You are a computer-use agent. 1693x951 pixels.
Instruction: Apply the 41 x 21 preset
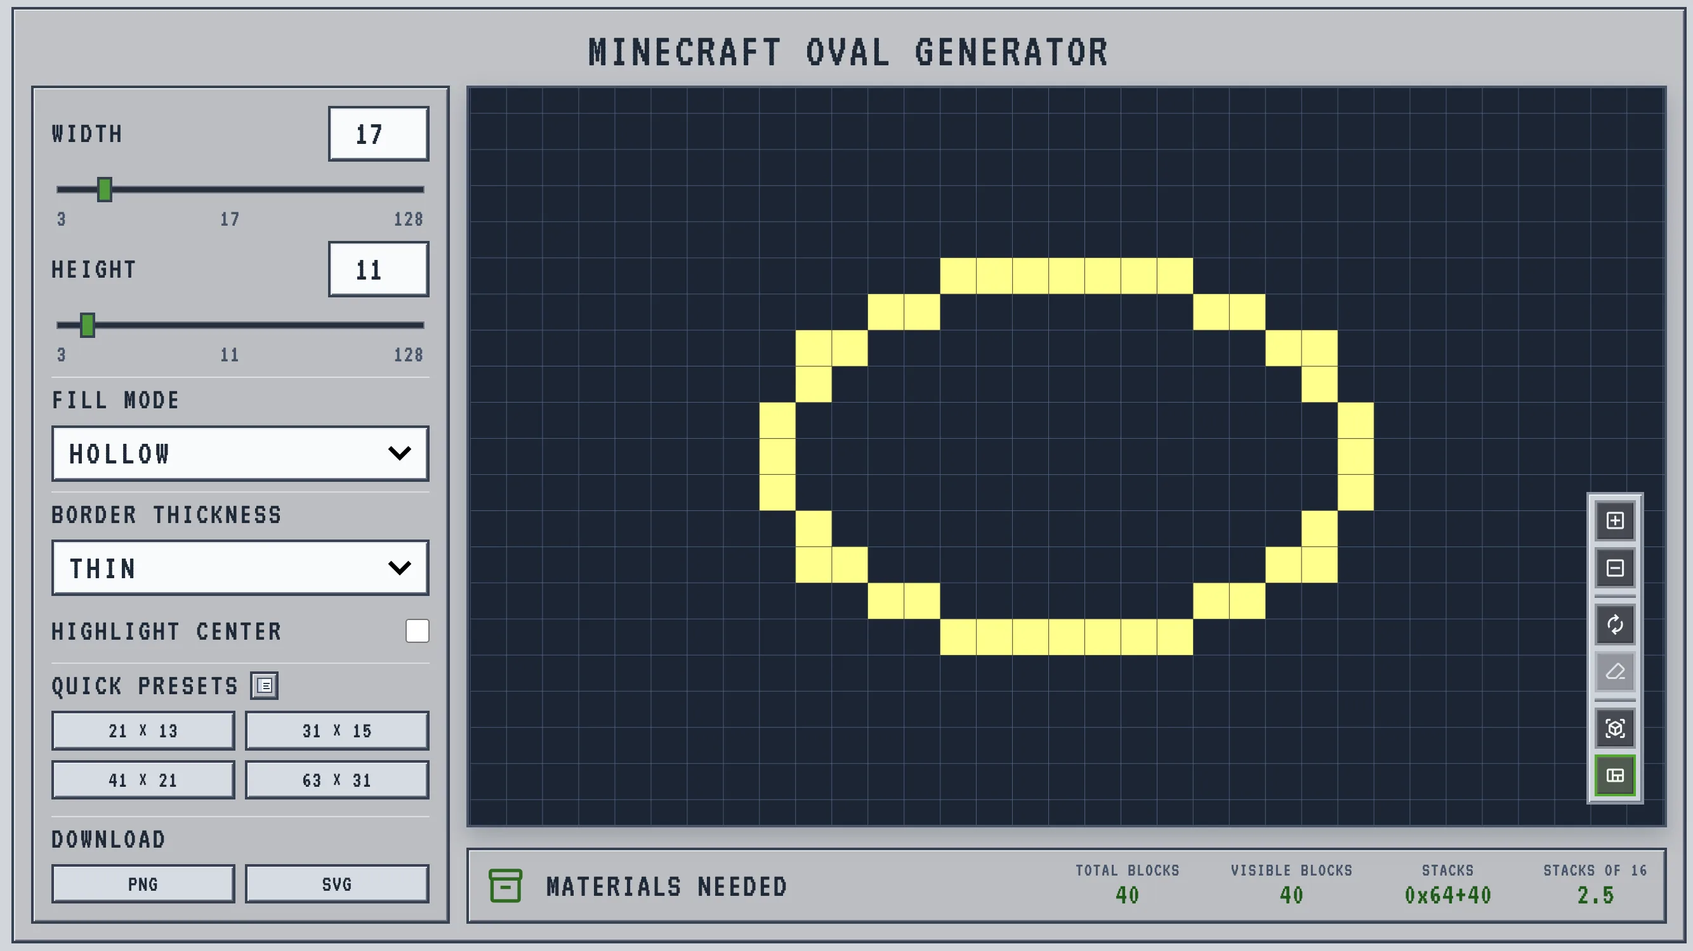143,780
